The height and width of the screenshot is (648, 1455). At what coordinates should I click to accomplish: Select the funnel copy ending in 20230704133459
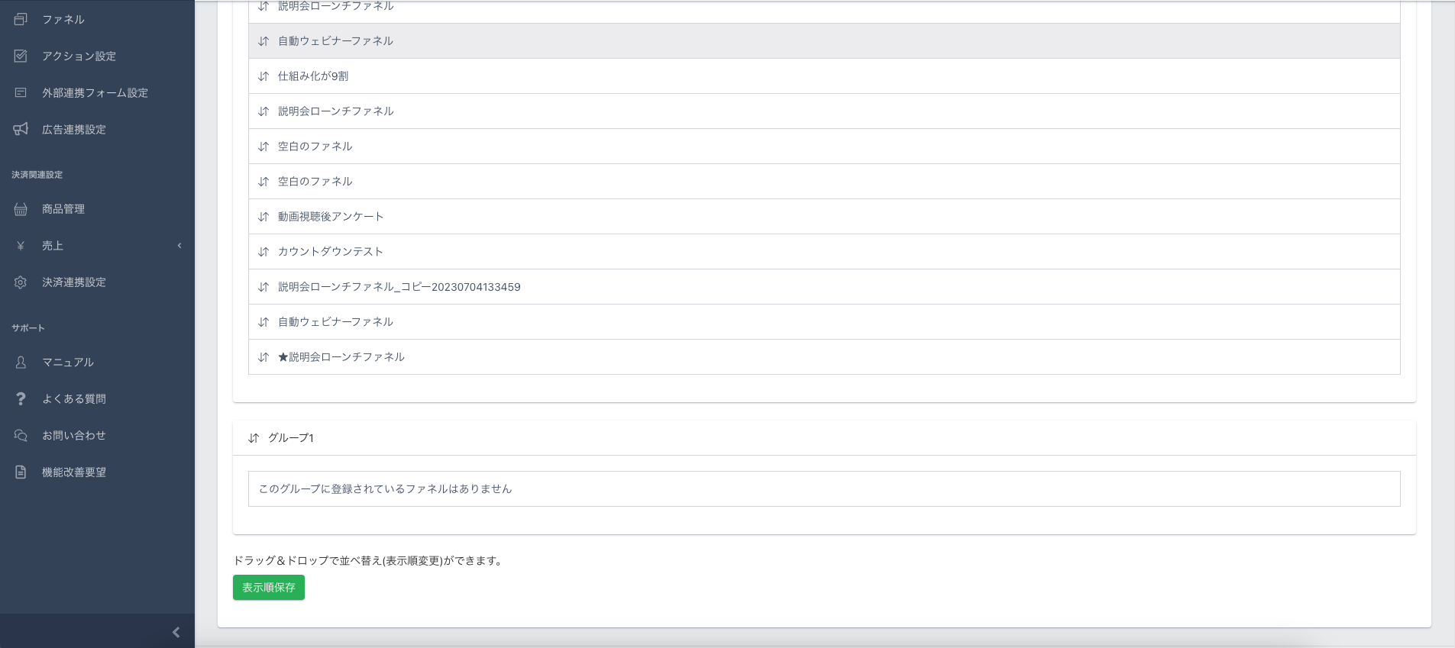click(x=399, y=287)
